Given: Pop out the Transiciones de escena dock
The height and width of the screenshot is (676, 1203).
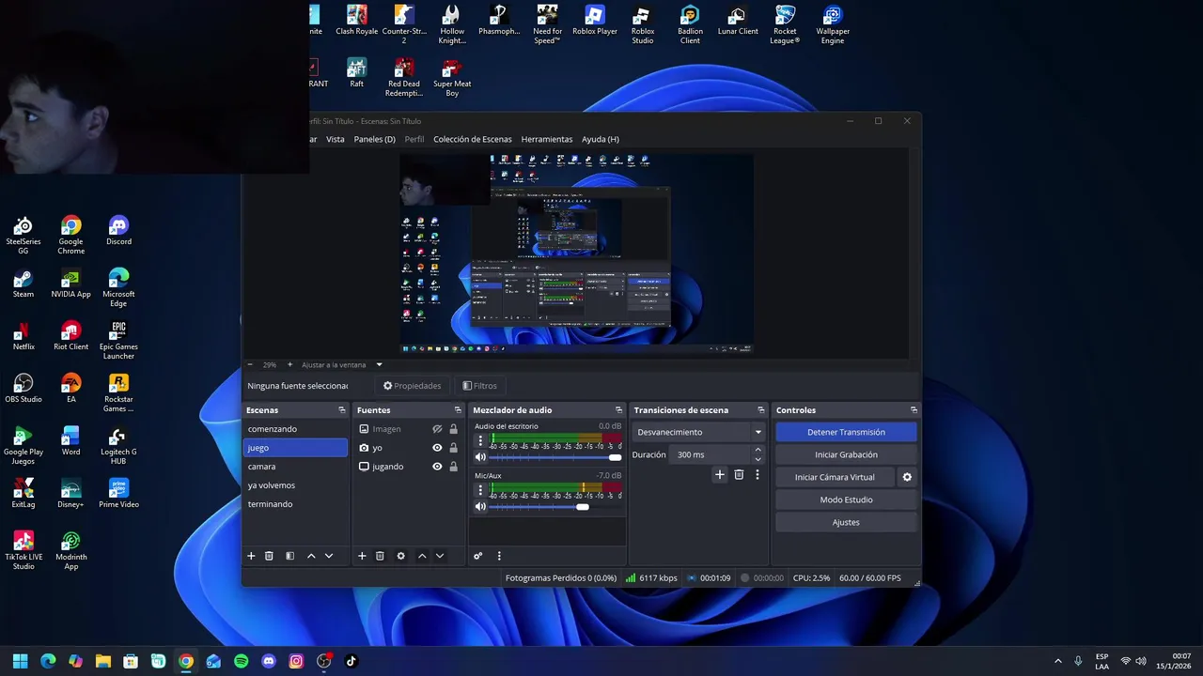Looking at the screenshot, I should click(761, 410).
